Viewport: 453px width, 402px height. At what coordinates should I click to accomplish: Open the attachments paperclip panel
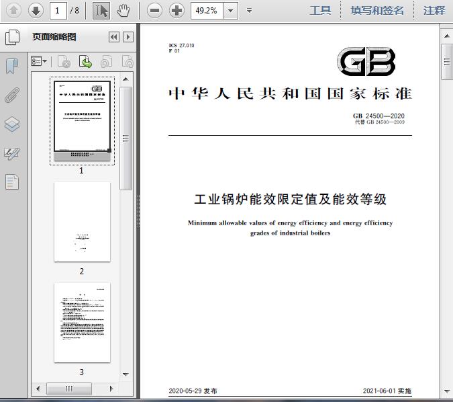point(12,95)
